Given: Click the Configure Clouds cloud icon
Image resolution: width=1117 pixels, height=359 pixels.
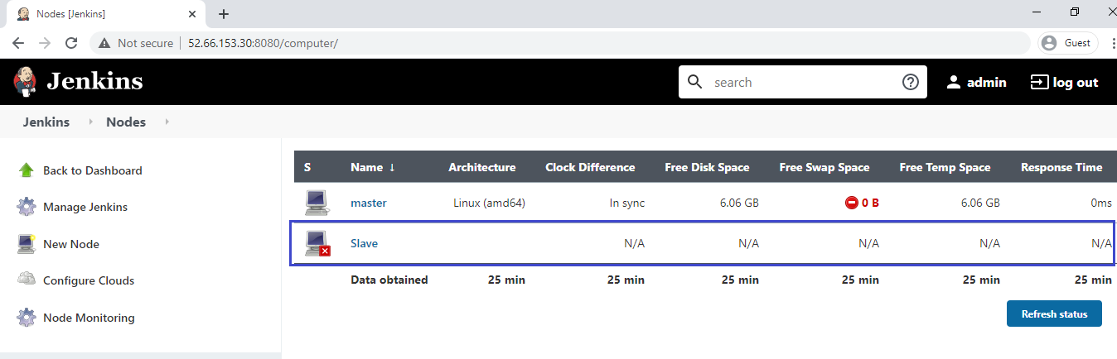Looking at the screenshot, I should tap(27, 279).
